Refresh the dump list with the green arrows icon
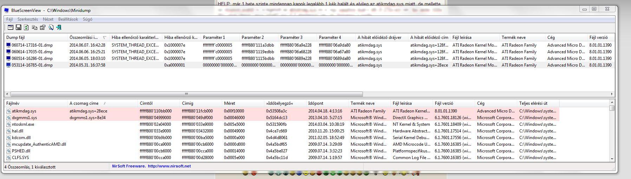The image size is (631, 179). click(x=26, y=27)
